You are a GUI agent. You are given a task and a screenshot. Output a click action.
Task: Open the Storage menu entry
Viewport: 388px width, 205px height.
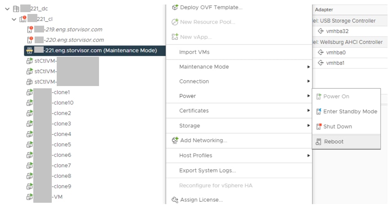(189, 126)
